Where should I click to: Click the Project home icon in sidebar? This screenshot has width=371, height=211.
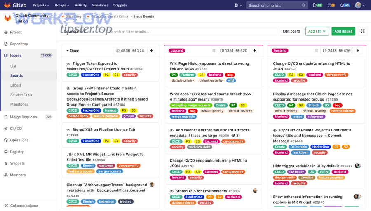pyautogui.click(x=6, y=33)
